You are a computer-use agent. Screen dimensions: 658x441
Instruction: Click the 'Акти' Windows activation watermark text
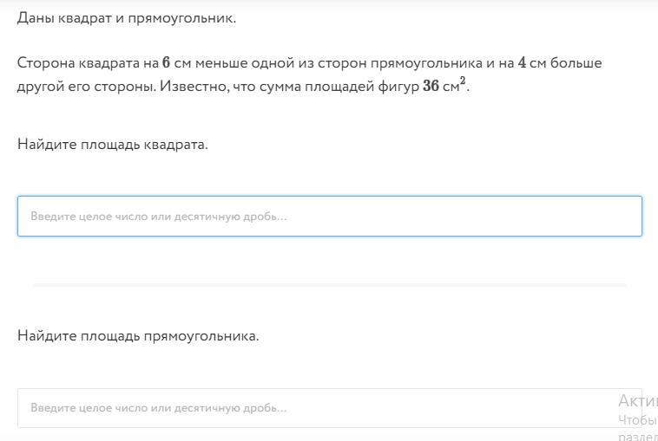638,401
